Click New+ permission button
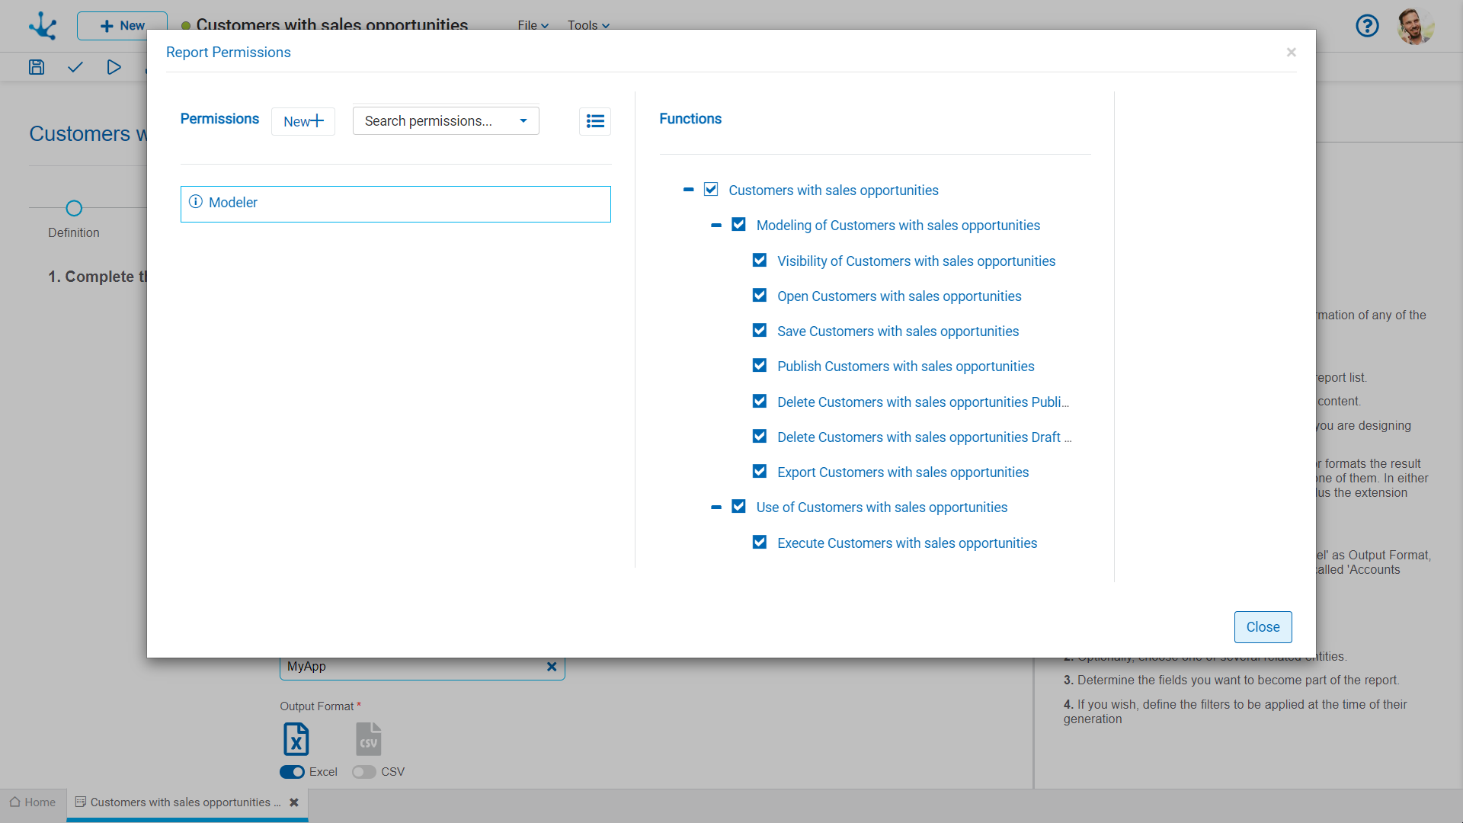 click(x=303, y=121)
